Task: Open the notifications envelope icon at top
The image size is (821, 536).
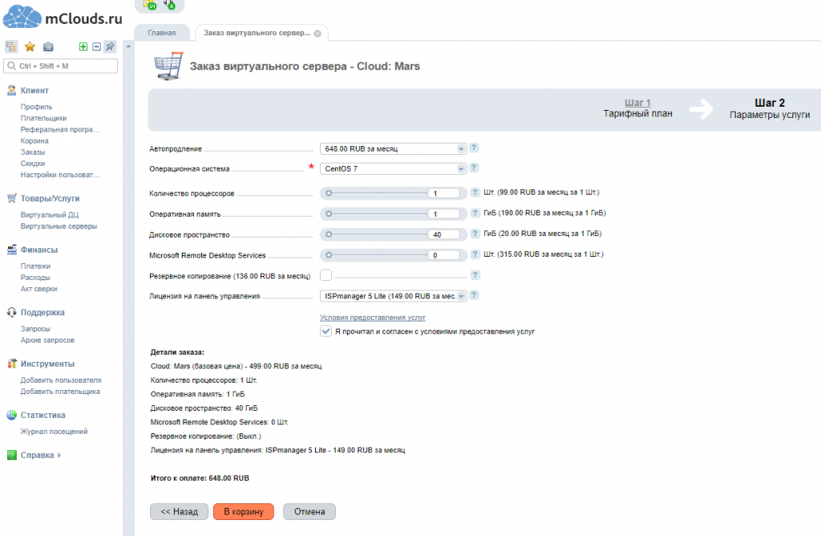Action: click(150, 4)
